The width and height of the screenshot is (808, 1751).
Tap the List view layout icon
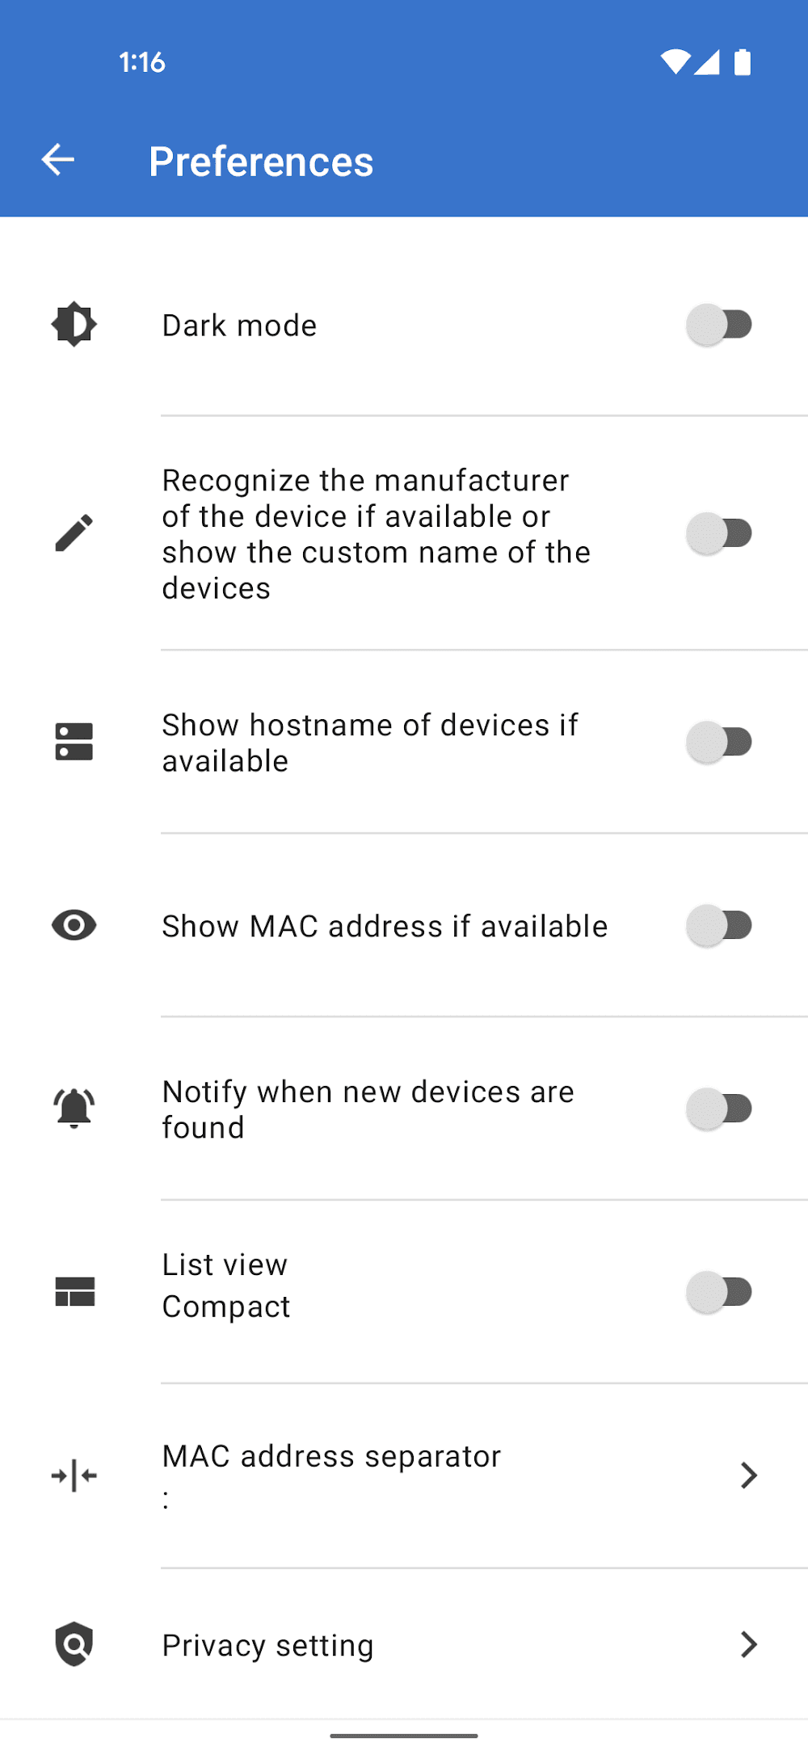tap(74, 1291)
